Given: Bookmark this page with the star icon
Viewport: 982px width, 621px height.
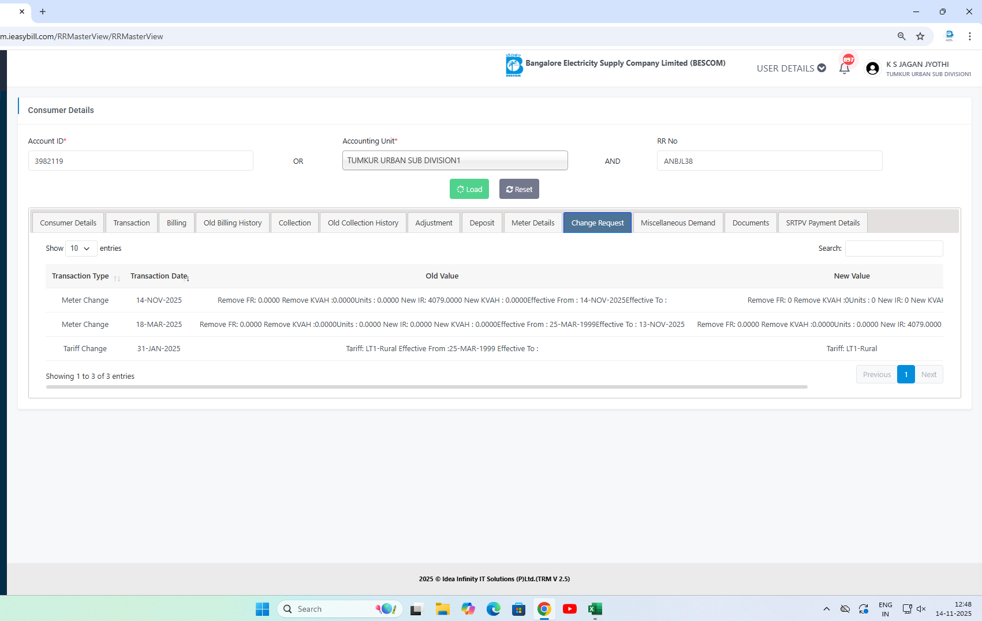Looking at the screenshot, I should pos(920,36).
